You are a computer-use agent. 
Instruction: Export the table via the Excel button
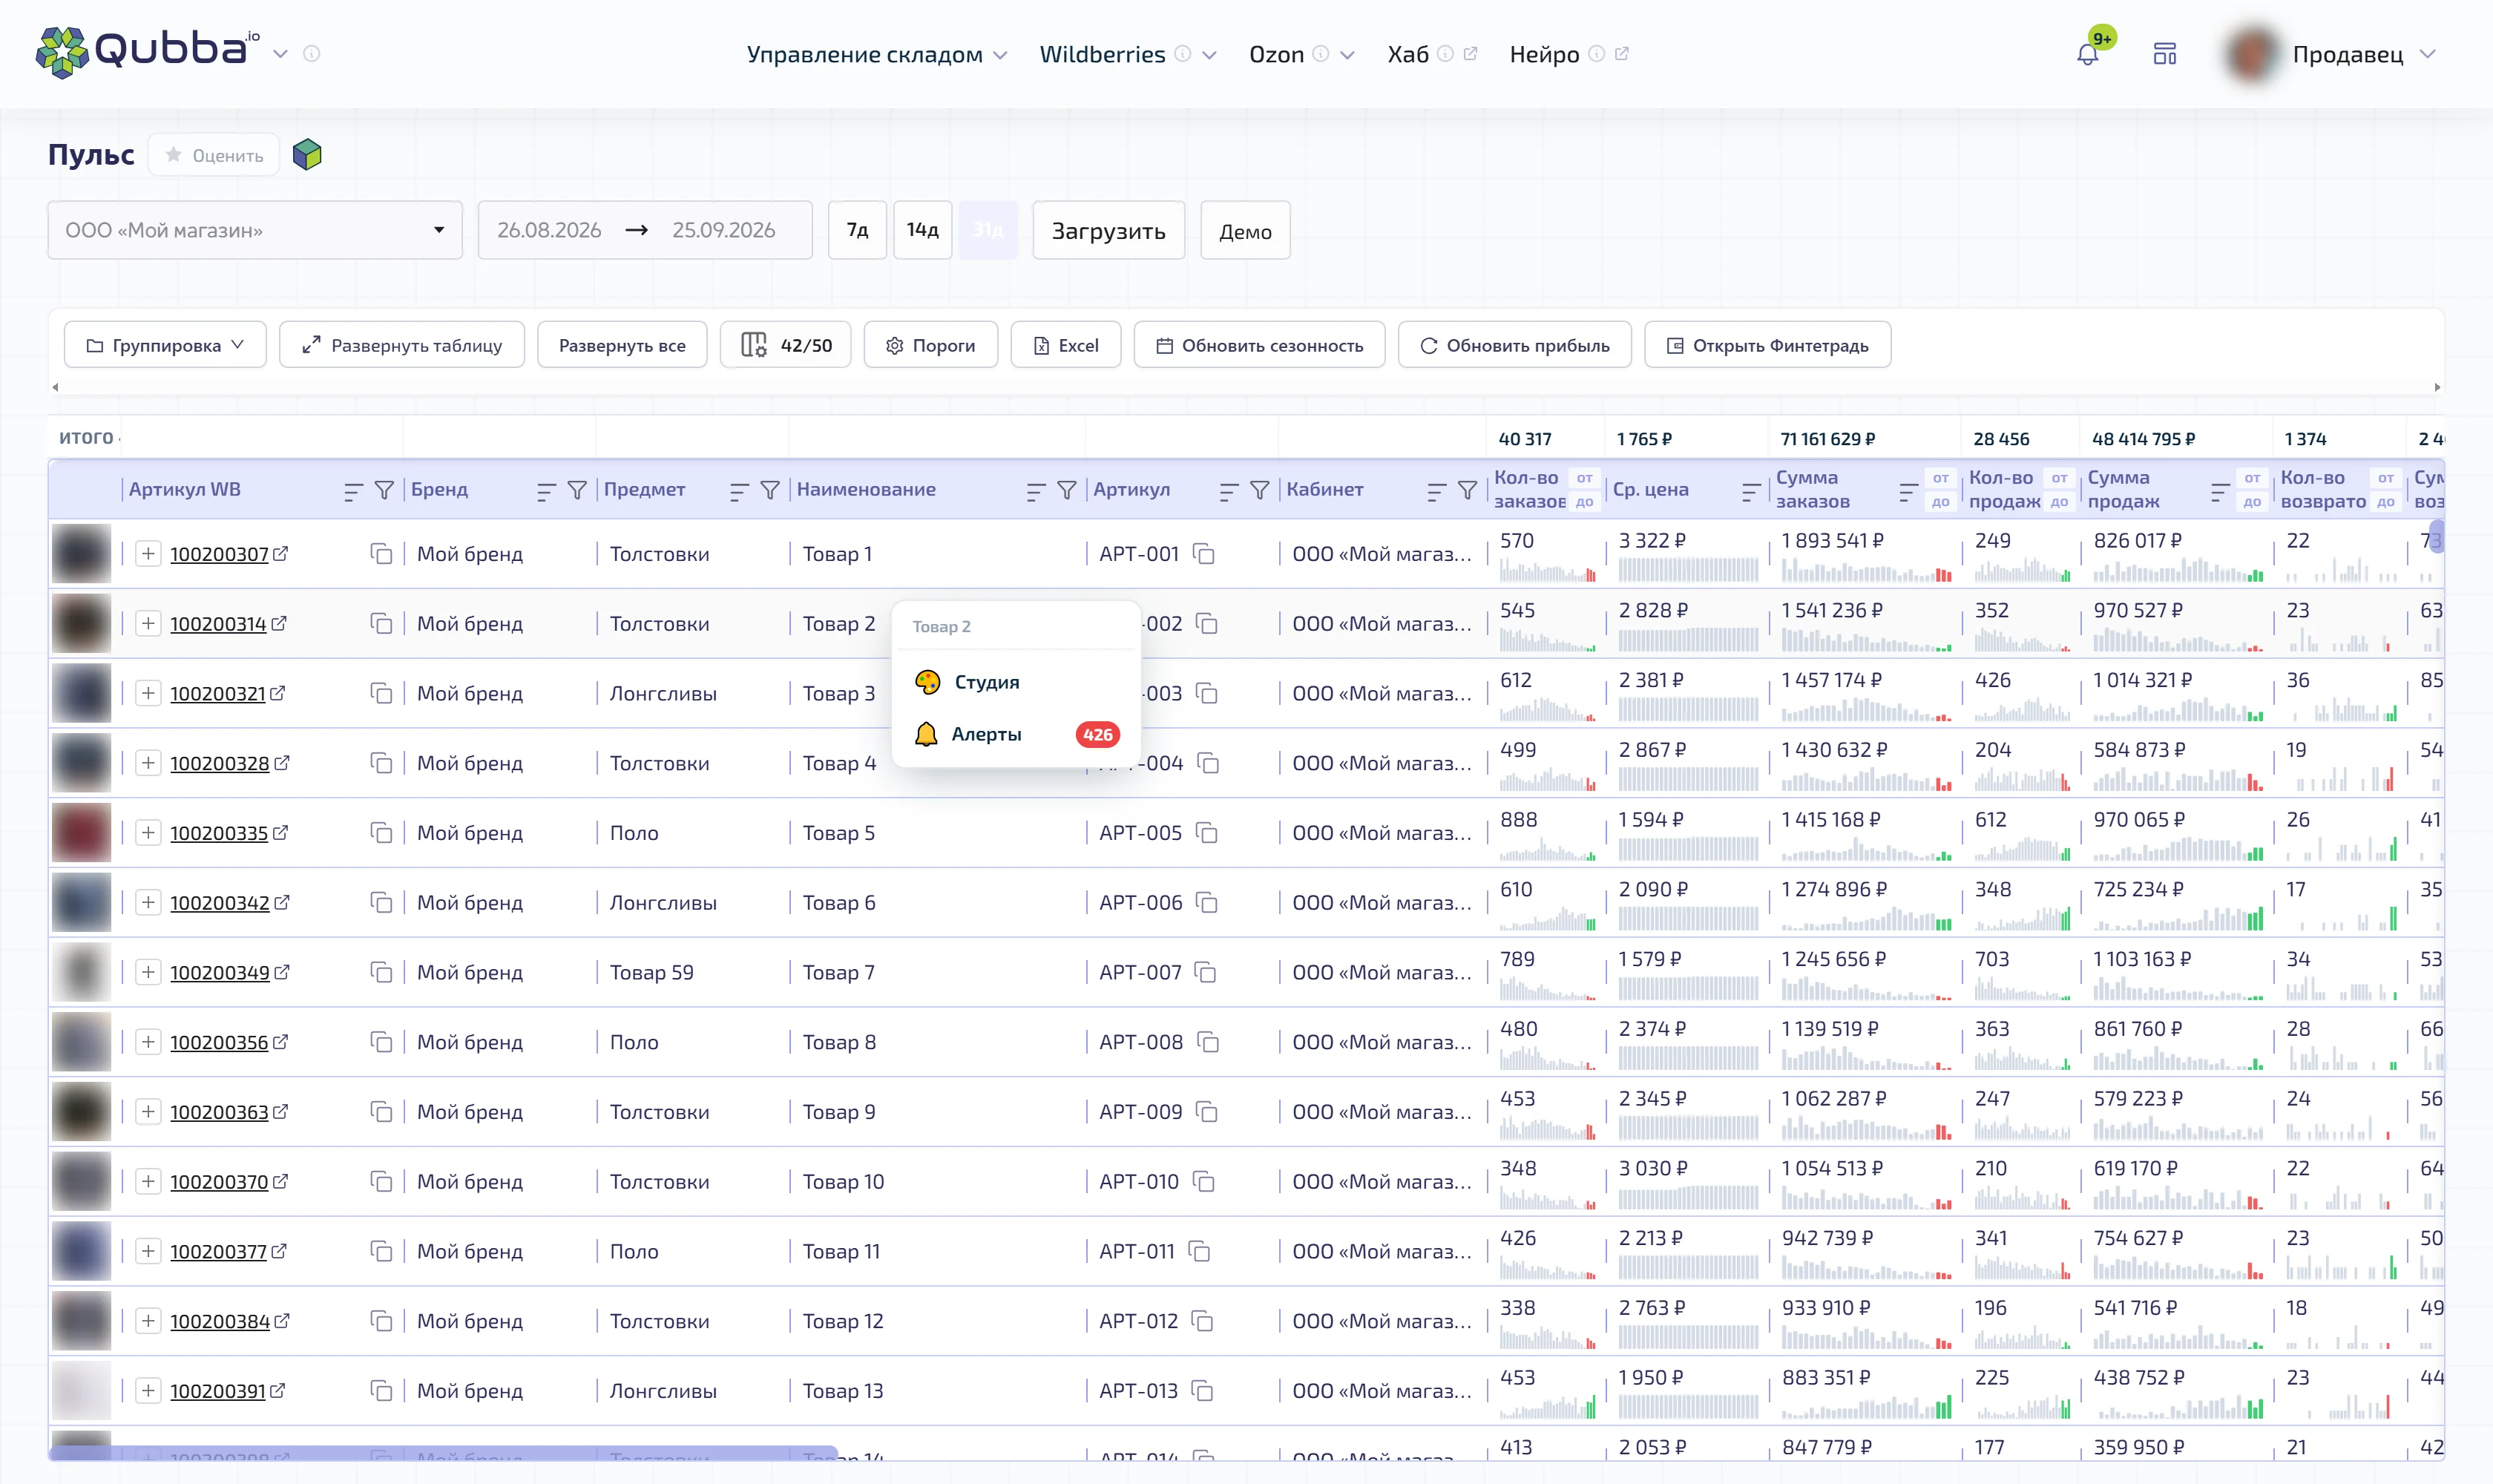coord(1065,345)
